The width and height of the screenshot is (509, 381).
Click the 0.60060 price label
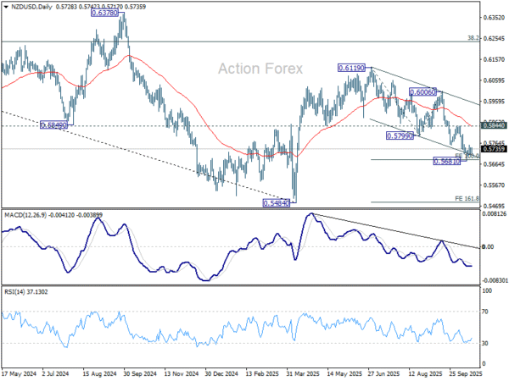422,91
